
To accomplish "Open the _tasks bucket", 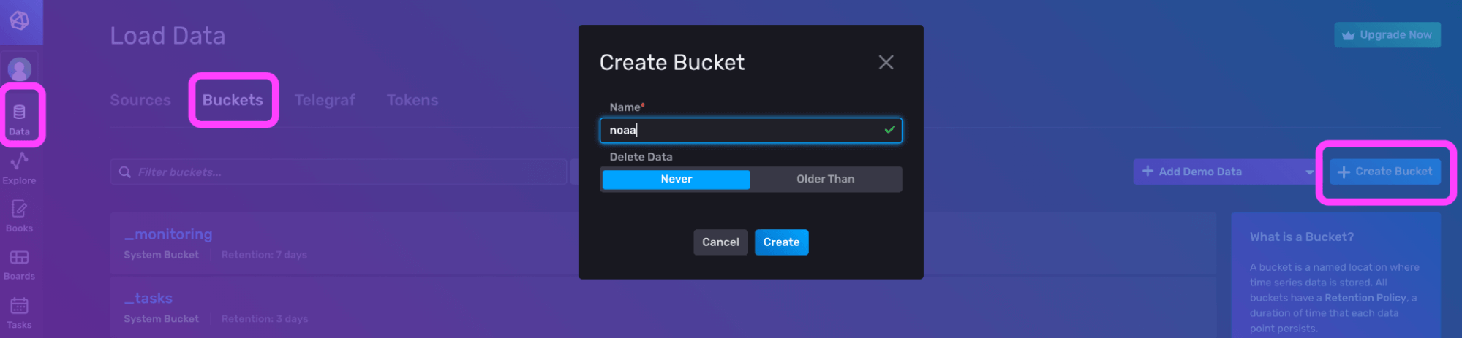I will pyautogui.click(x=148, y=299).
